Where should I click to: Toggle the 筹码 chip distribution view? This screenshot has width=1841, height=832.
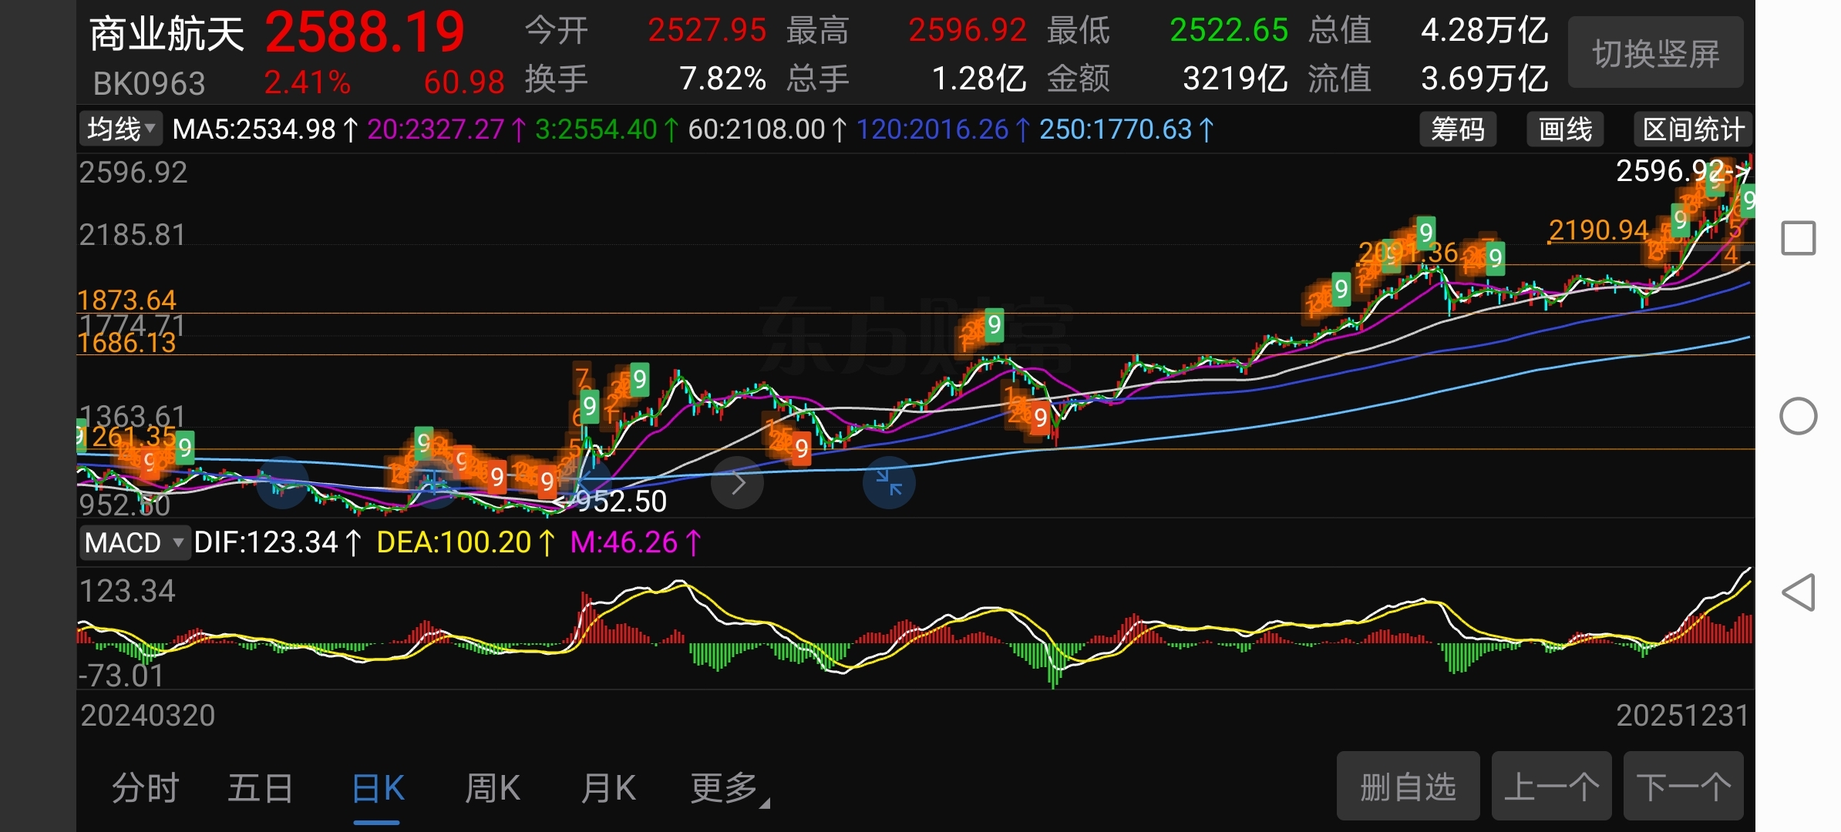1457,129
